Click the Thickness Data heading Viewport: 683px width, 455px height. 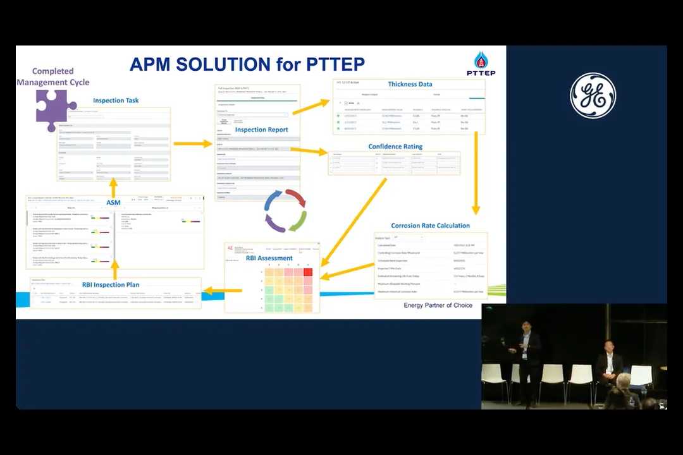410,84
